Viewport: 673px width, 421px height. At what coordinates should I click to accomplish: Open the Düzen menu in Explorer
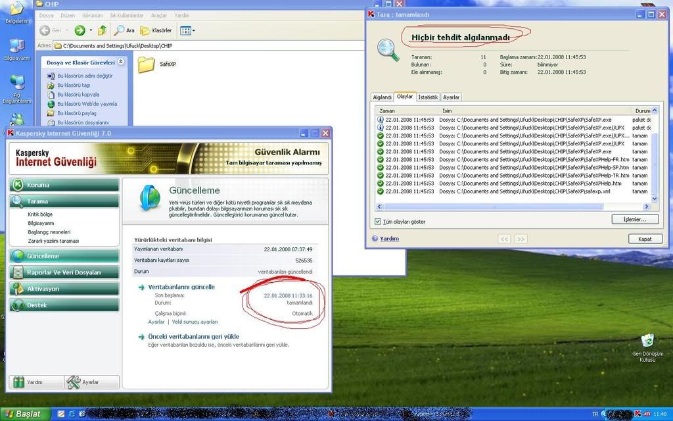click(68, 16)
